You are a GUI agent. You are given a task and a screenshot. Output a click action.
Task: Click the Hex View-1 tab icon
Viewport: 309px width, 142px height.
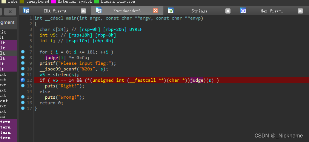243,11
